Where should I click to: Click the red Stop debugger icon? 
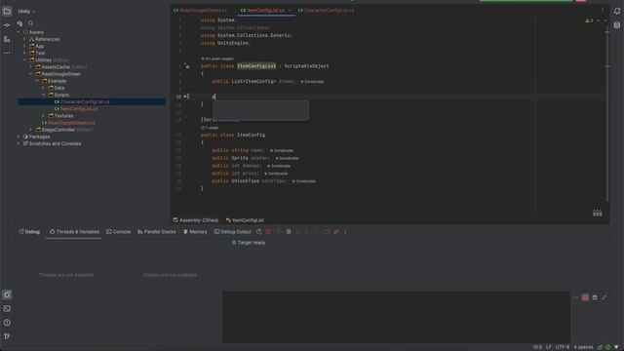coord(268,232)
